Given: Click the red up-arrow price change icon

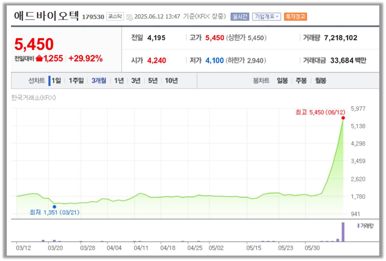Looking at the screenshot, I should (x=39, y=58).
